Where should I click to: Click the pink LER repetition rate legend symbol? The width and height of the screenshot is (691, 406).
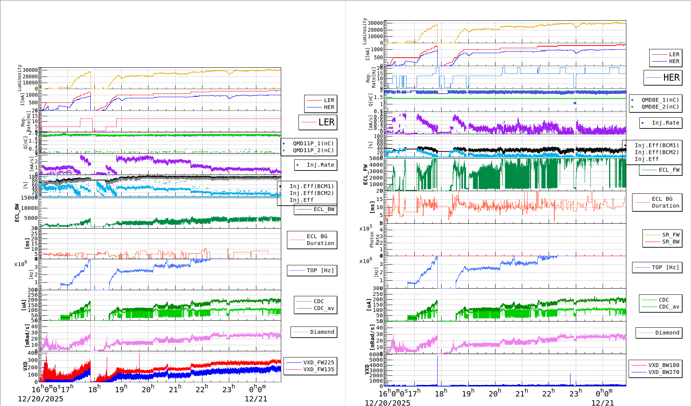pyautogui.click(x=308, y=122)
